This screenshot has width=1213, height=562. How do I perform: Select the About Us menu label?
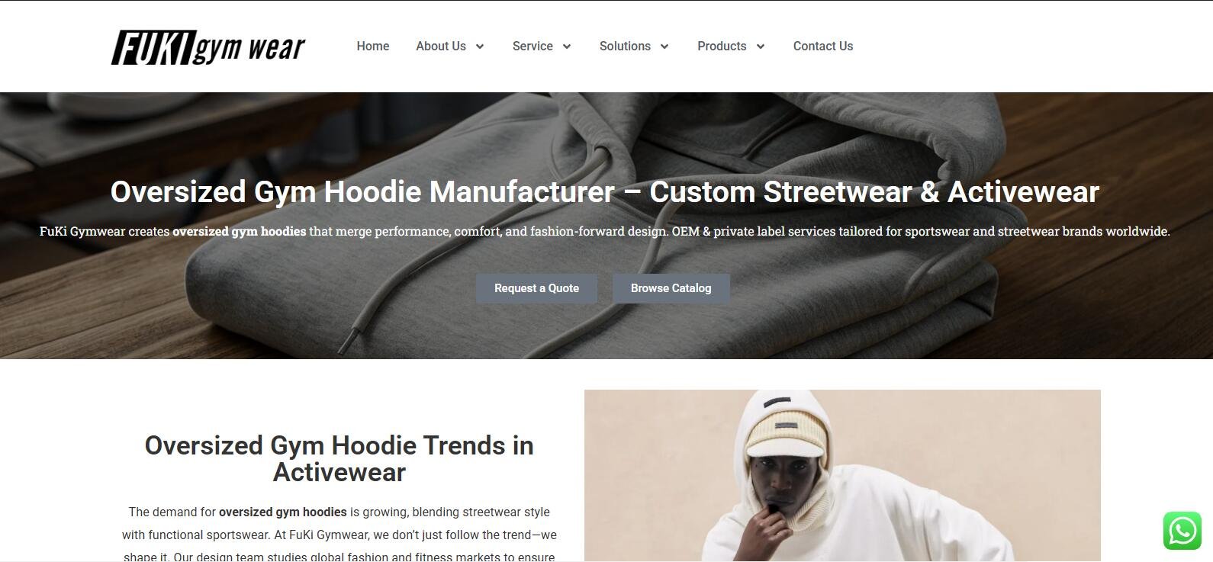point(441,47)
